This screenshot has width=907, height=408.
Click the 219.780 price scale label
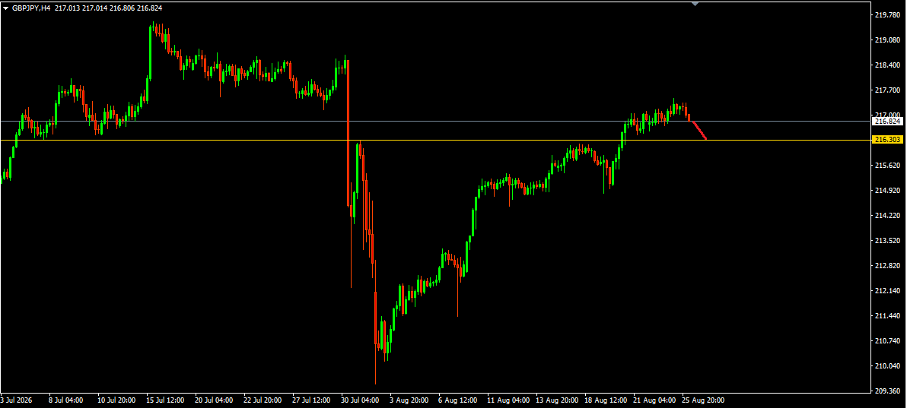(888, 15)
